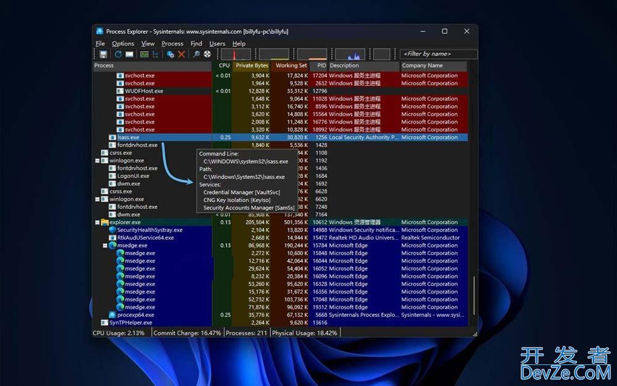Click the LogonUI.exe process icon
Viewport: 617px width, 386px height.
112,176
